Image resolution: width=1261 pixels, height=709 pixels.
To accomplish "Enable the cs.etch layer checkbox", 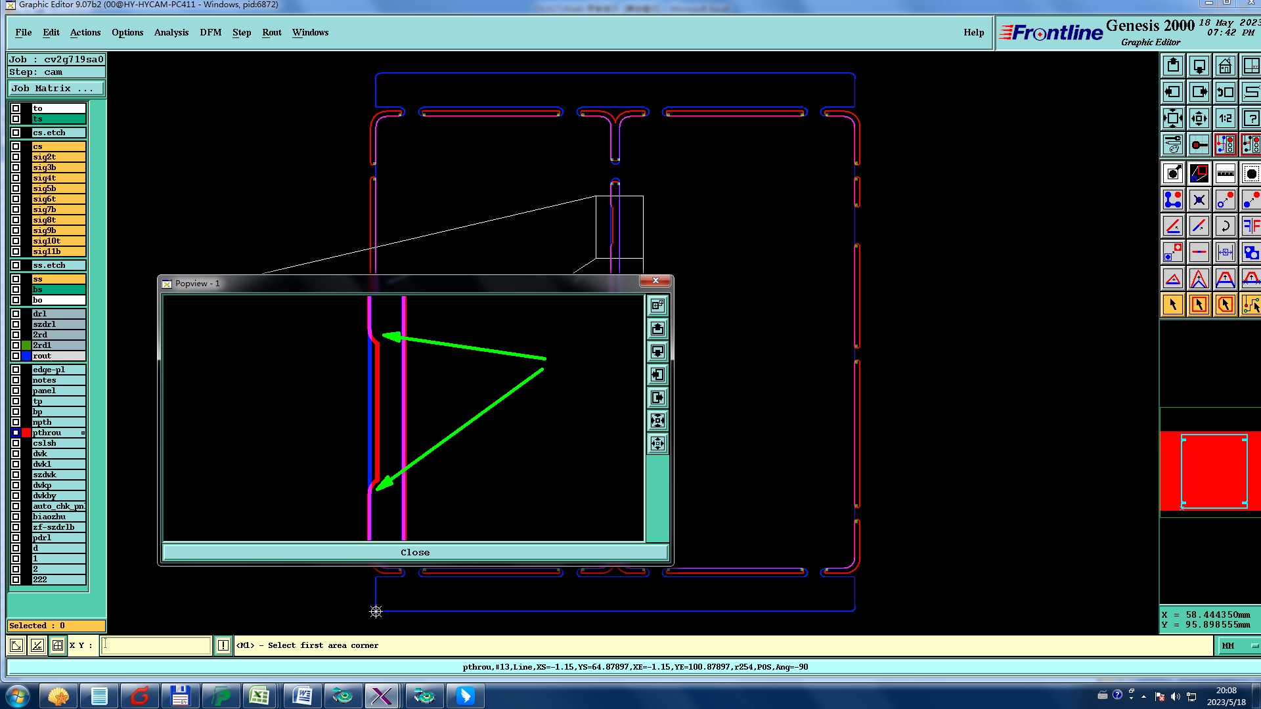I will (x=16, y=133).
